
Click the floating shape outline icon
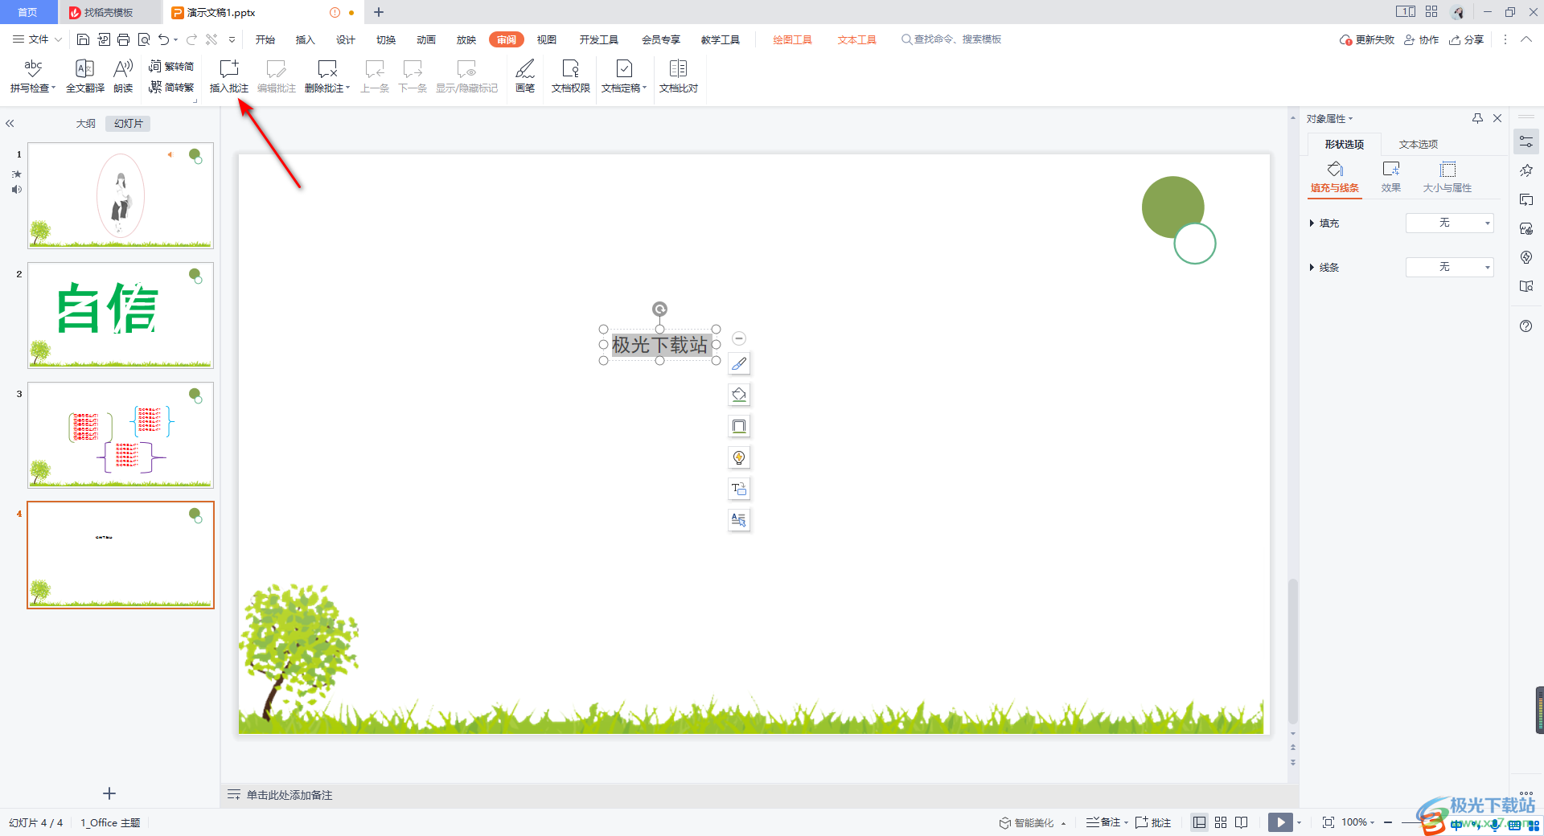(739, 426)
